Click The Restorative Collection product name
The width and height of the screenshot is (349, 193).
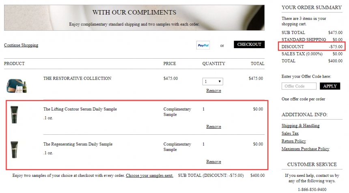point(77,78)
